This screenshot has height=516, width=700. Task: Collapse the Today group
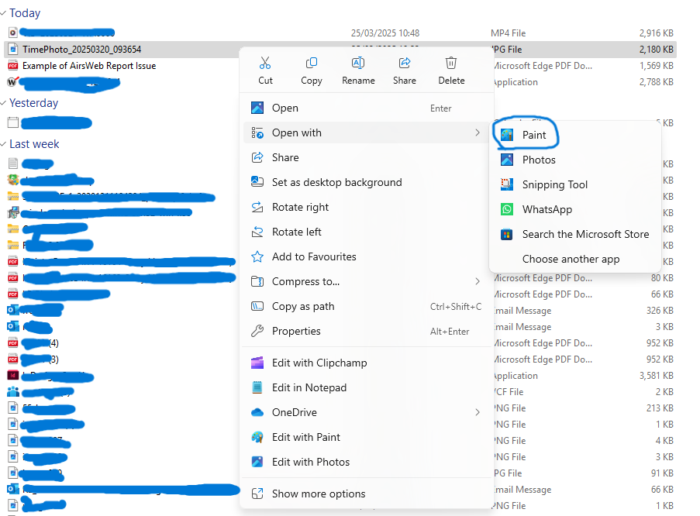pos(3,13)
